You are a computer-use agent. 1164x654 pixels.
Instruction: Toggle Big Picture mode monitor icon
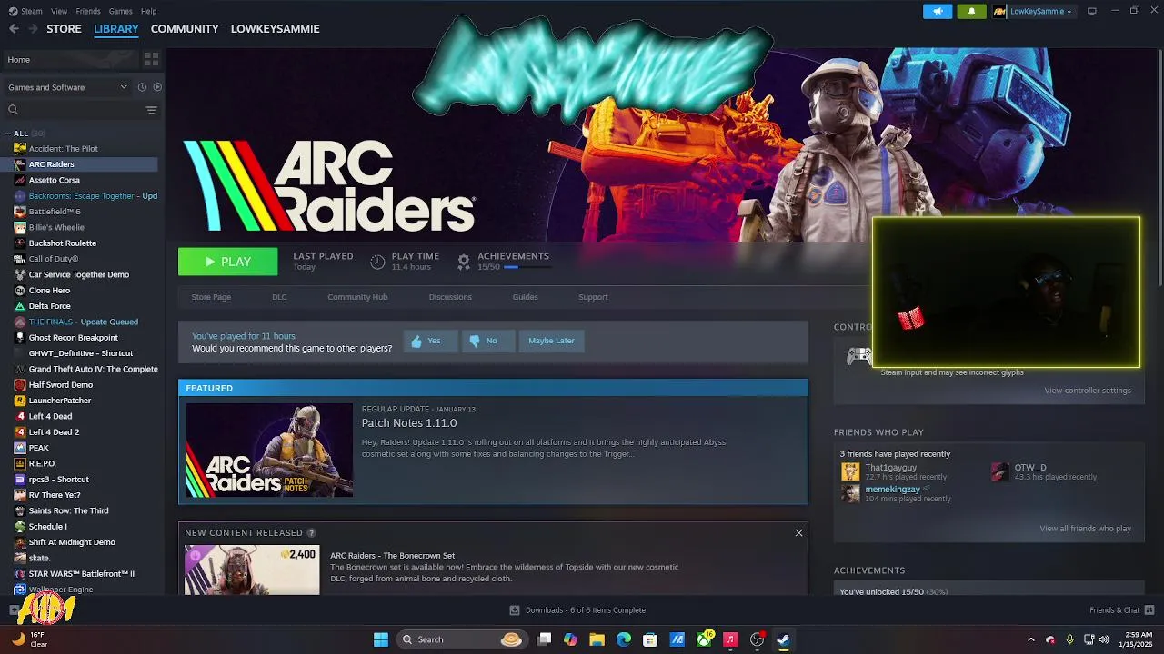tap(1092, 11)
